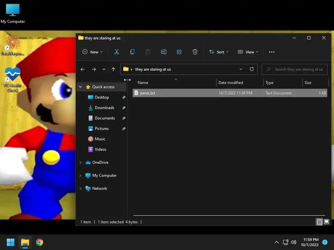Click the search box for this folder
The image size is (334, 250).
pyautogui.click(x=295, y=69)
